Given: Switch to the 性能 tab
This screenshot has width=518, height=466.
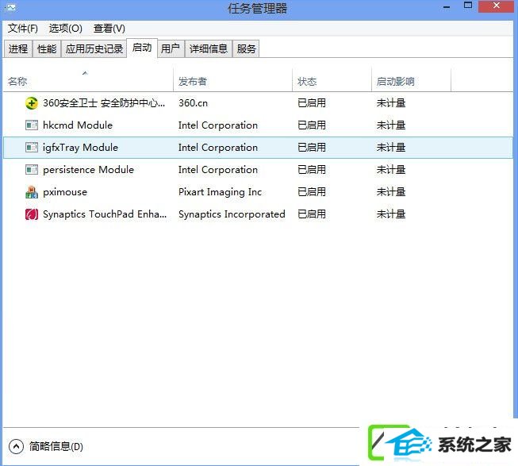Looking at the screenshot, I should point(47,49).
